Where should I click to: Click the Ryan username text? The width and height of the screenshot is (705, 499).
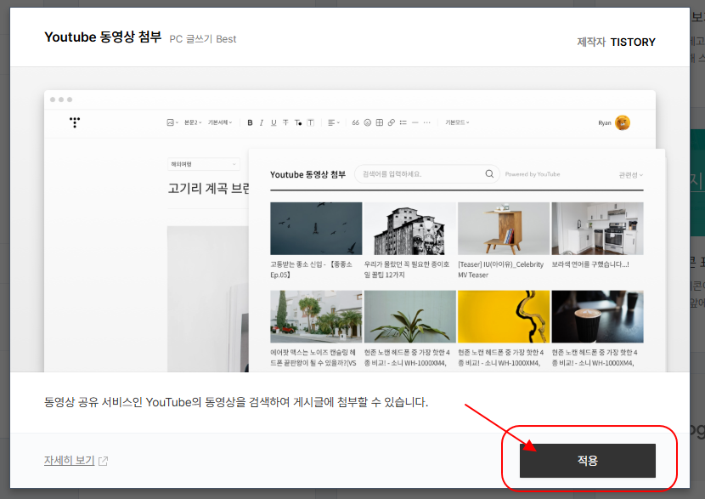[604, 123]
